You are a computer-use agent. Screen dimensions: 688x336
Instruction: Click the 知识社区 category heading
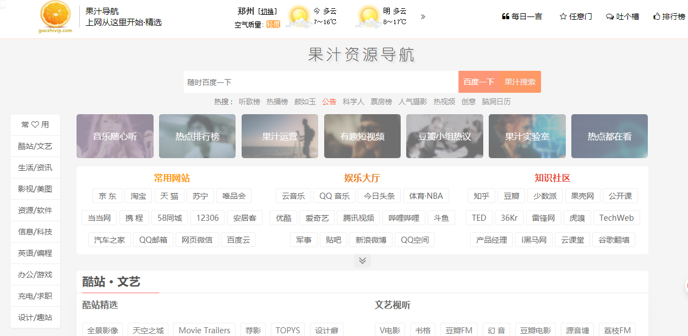pyautogui.click(x=553, y=178)
